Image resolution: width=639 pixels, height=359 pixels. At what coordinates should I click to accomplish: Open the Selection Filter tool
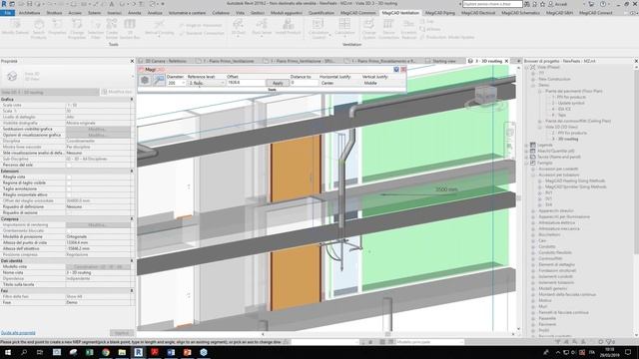96,29
